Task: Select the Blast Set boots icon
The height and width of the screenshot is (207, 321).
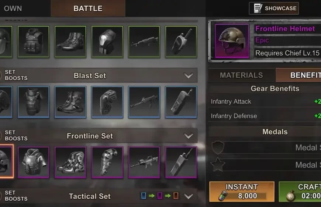Action: [70, 102]
